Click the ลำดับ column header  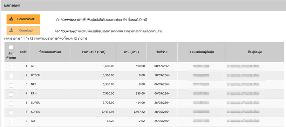[23, 52]
